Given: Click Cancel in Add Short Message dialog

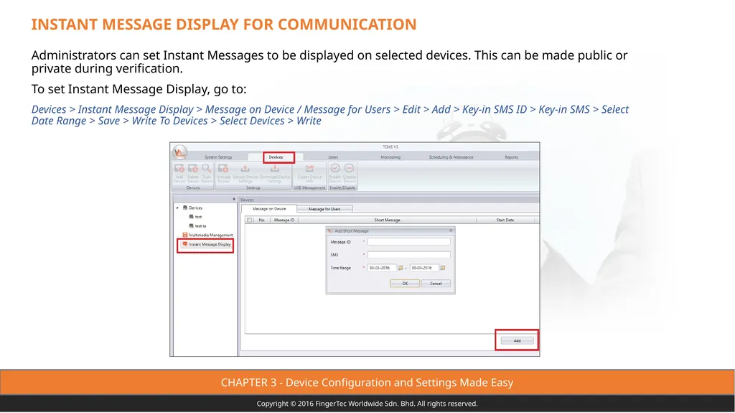Looking at the screenshot, I should [x=436, y=284].
